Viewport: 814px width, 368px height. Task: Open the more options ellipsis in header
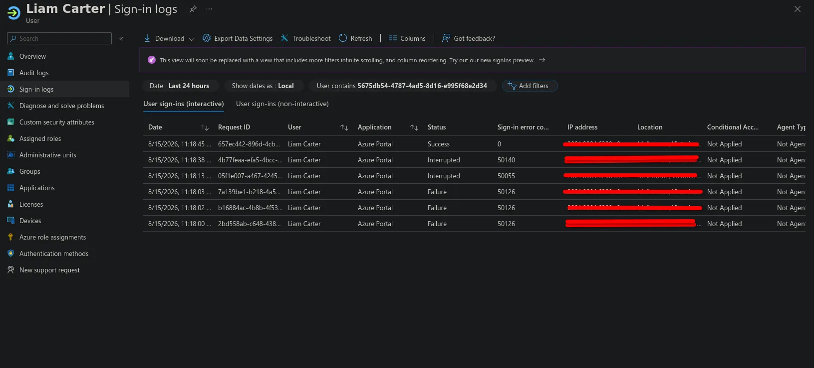point(209,9)
